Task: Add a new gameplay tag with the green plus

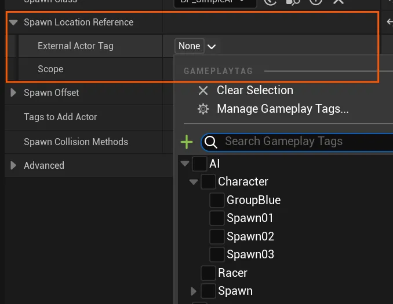Action: point(187,142)
